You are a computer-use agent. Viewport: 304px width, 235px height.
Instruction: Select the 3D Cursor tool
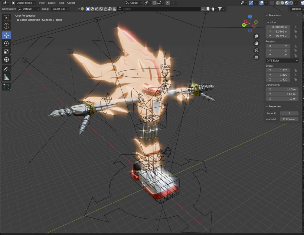tap(6, 26)
